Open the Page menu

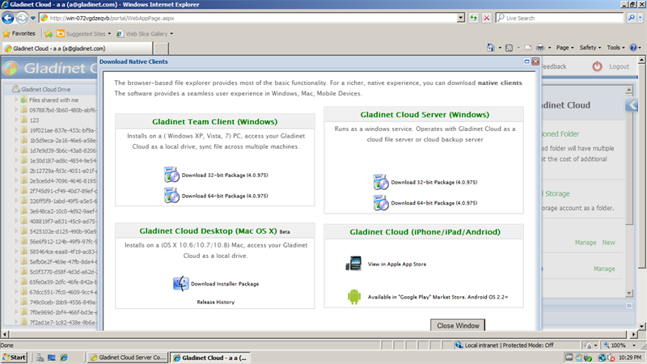(565, 48)
